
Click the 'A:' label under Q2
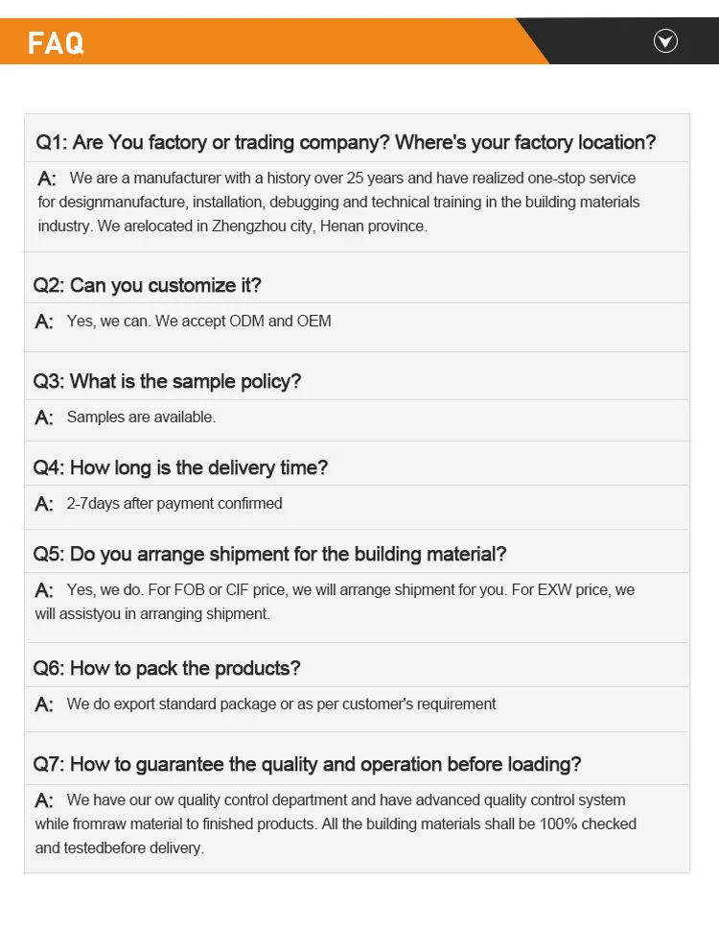click(44, 322)
